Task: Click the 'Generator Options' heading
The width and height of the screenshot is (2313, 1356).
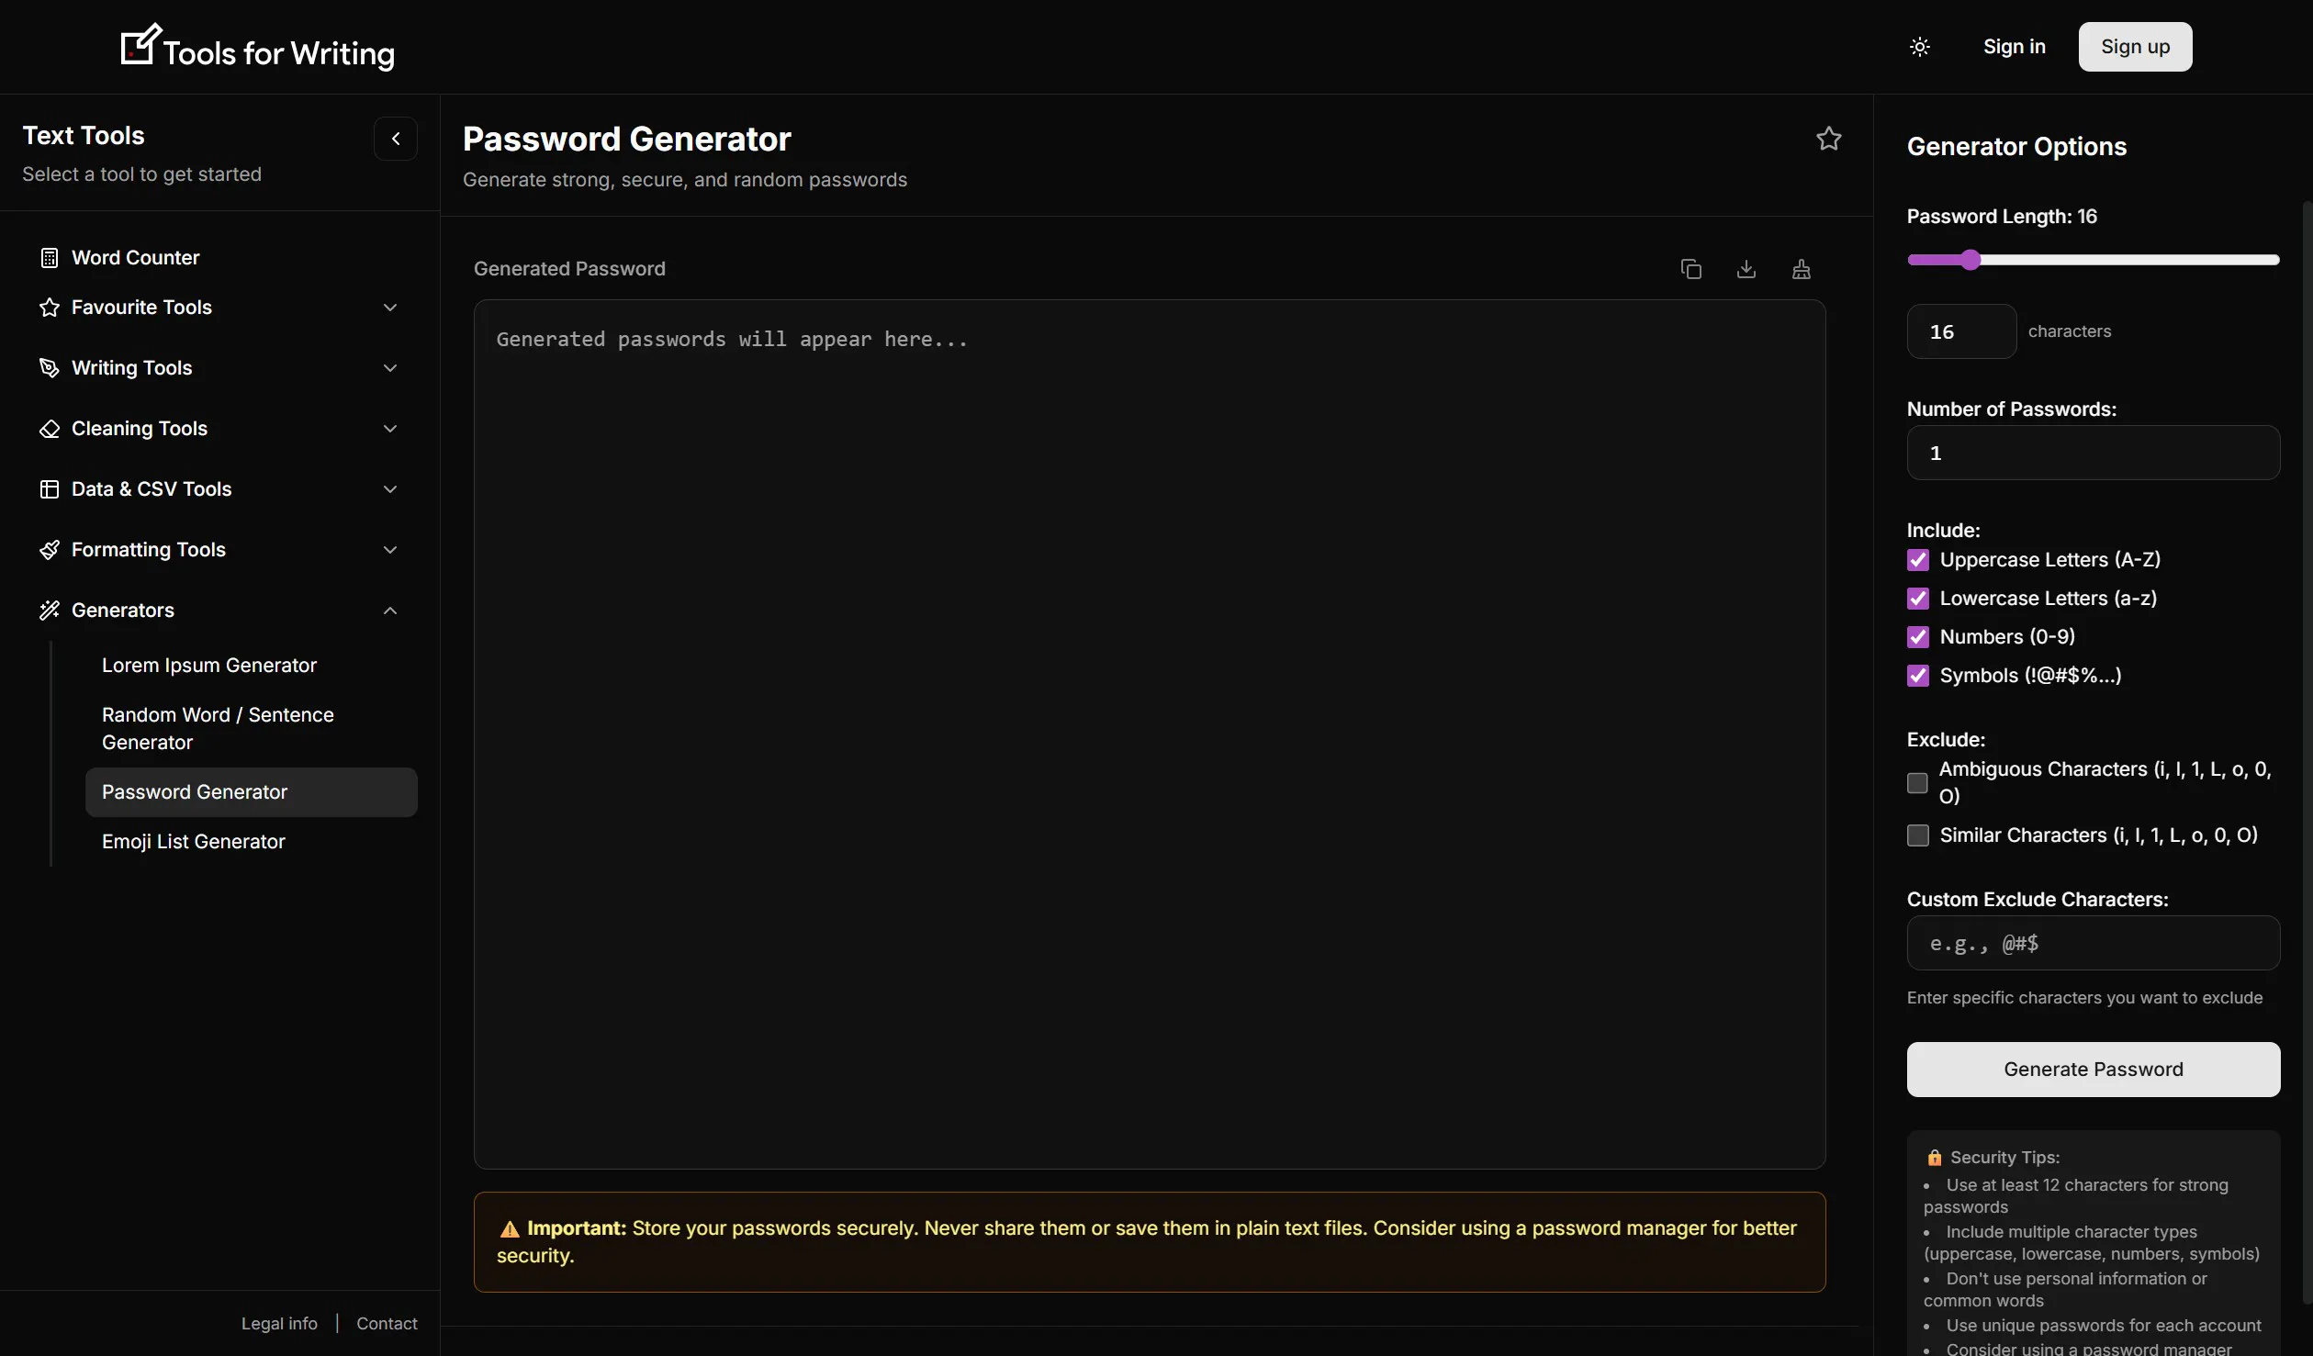Action: [2016, 147]
